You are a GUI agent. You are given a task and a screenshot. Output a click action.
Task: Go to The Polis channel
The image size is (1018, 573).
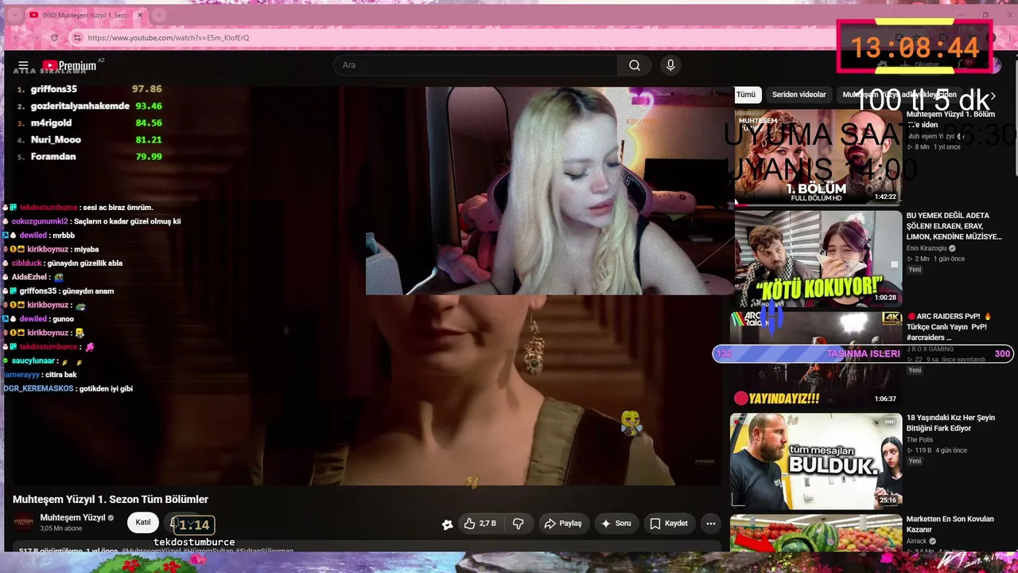pos(919,440)
